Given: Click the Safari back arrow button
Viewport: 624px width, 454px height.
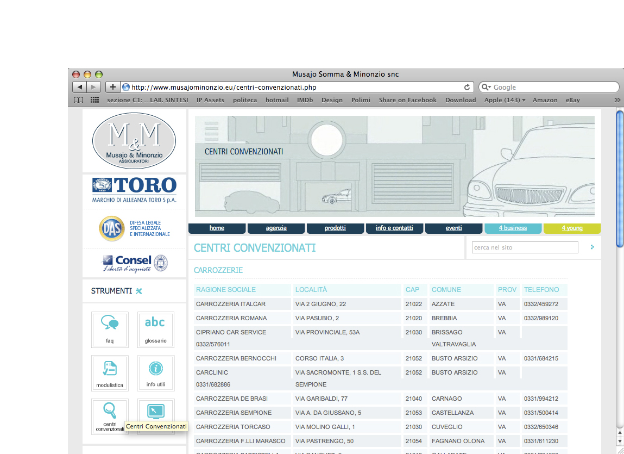Looking at the screenshot, I should (x=80, y=87).
